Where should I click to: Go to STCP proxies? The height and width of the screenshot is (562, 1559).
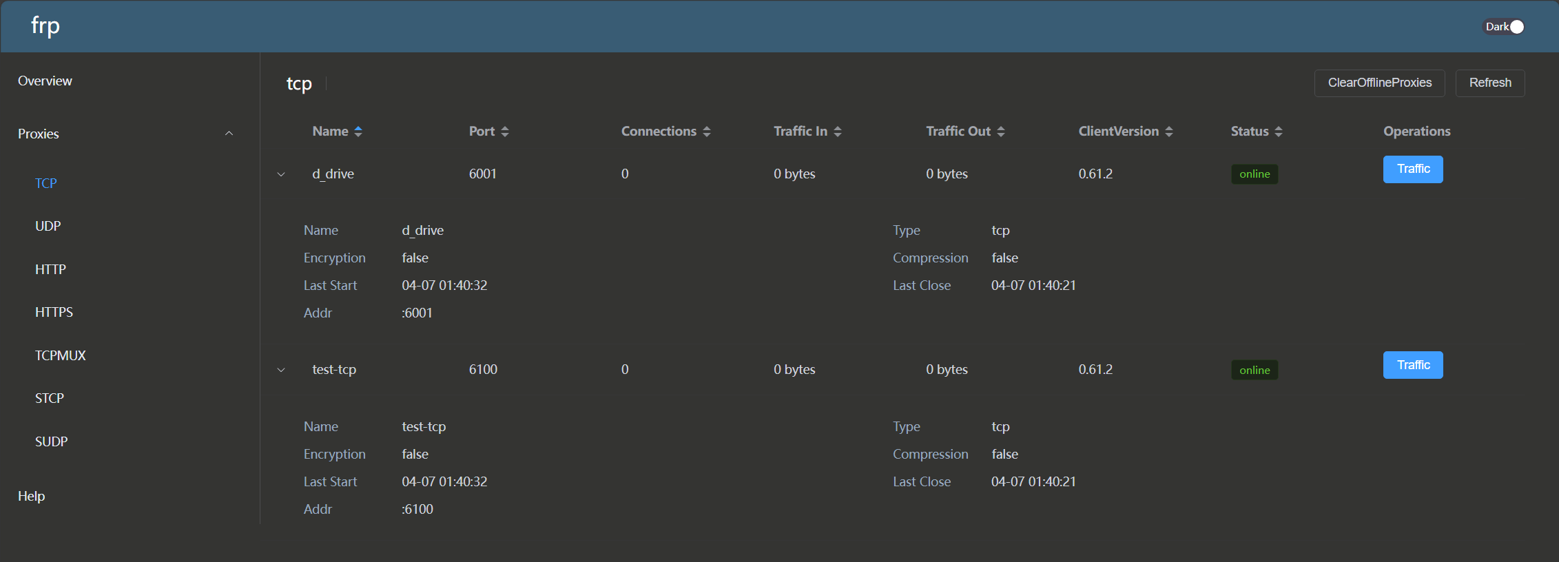(50, 398)
